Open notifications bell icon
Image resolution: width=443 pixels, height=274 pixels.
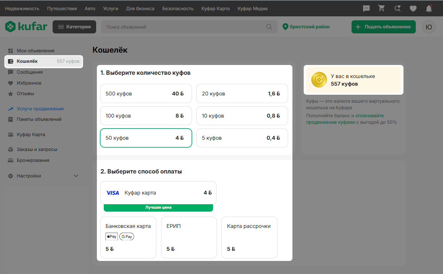tap(429, 8)
